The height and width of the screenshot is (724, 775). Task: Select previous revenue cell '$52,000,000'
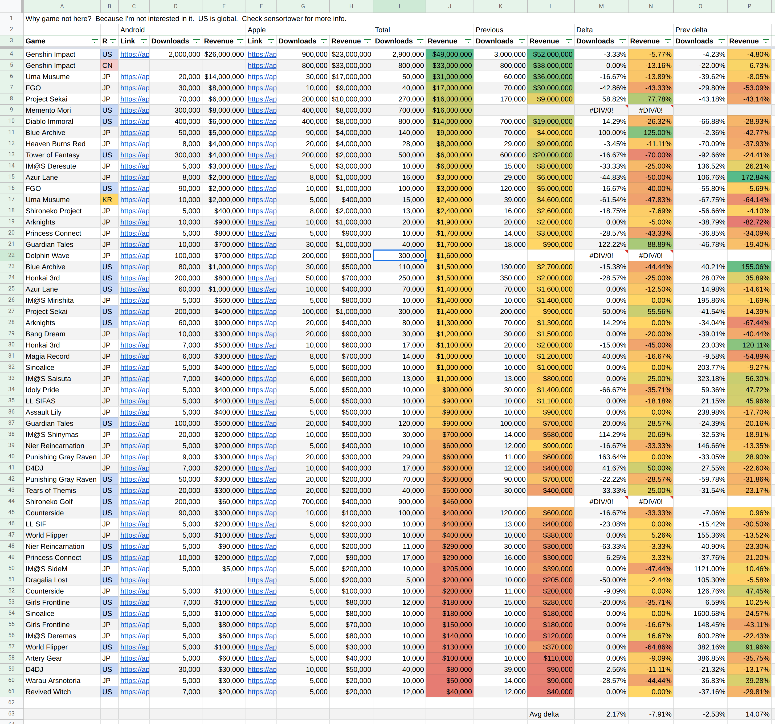[x=551, y=55]
